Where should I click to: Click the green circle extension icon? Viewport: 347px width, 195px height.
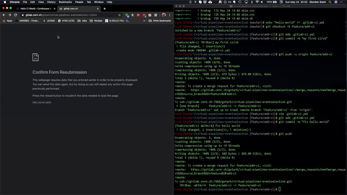click(x=127, y=15)
